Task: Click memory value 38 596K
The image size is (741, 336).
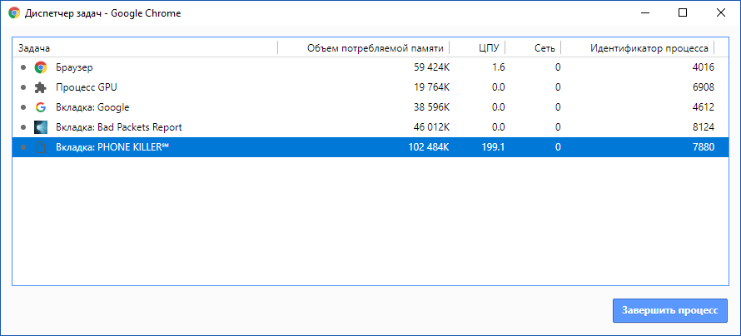Action: [431, 107]
